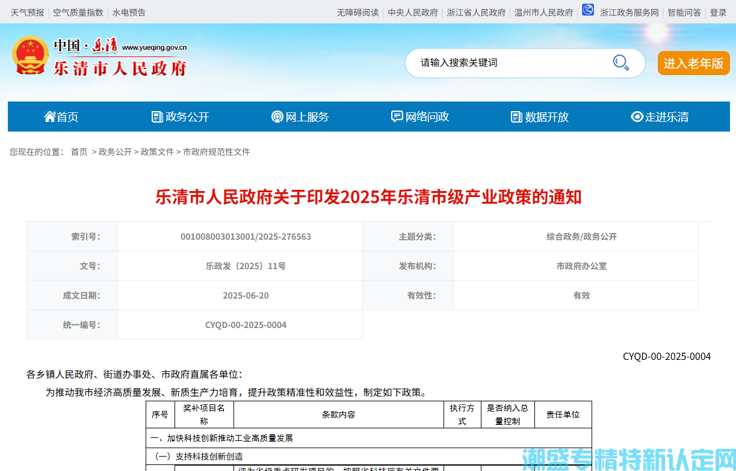The width and height of the screenshot is (736, 471).
Task: Open the 政务公开 navigation tab
Action: tap(181, 117)
